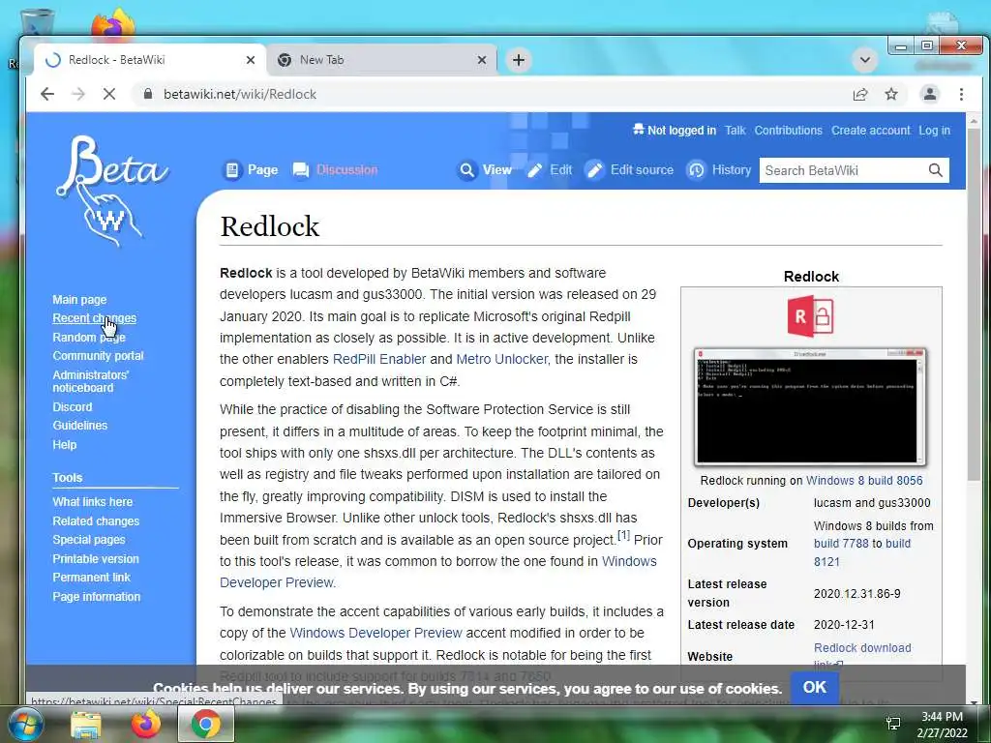Click Permanent link
Screen dimensions: 991x743
coord(91,577)
